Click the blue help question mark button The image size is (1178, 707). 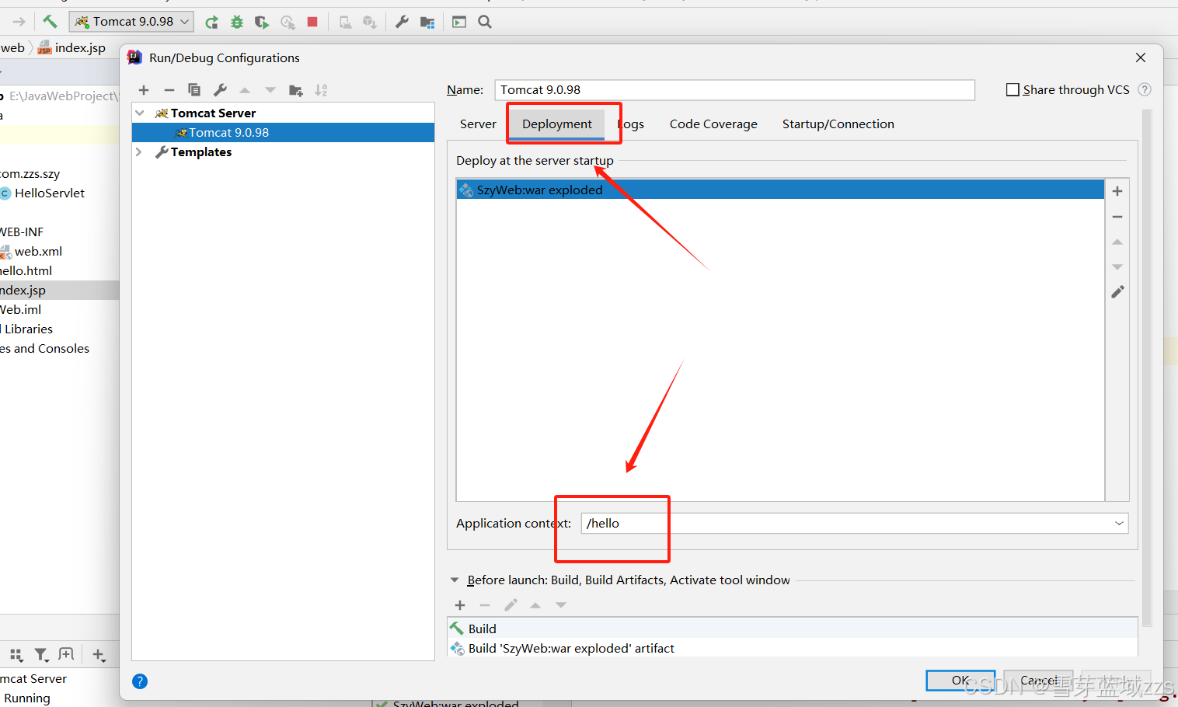click(140, 681)
